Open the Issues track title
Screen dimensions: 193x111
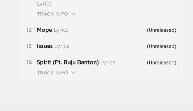[45, 46]
